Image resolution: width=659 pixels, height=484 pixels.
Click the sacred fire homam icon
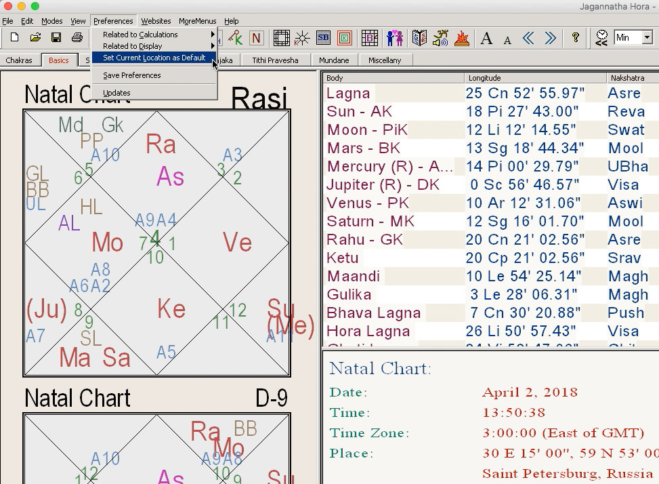461,38
